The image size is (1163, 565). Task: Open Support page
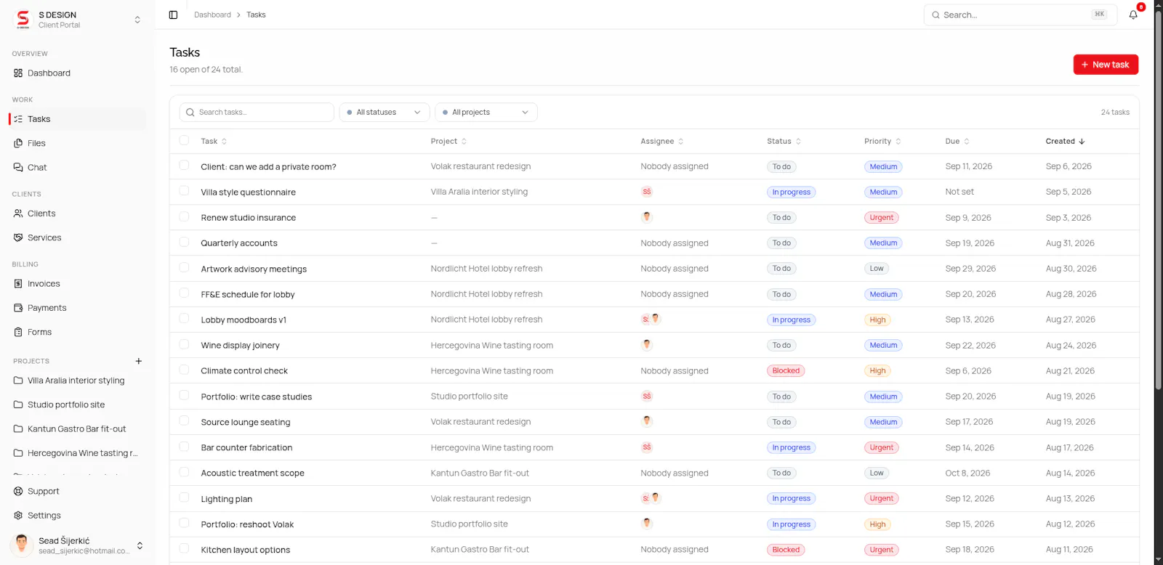[78, 492]
